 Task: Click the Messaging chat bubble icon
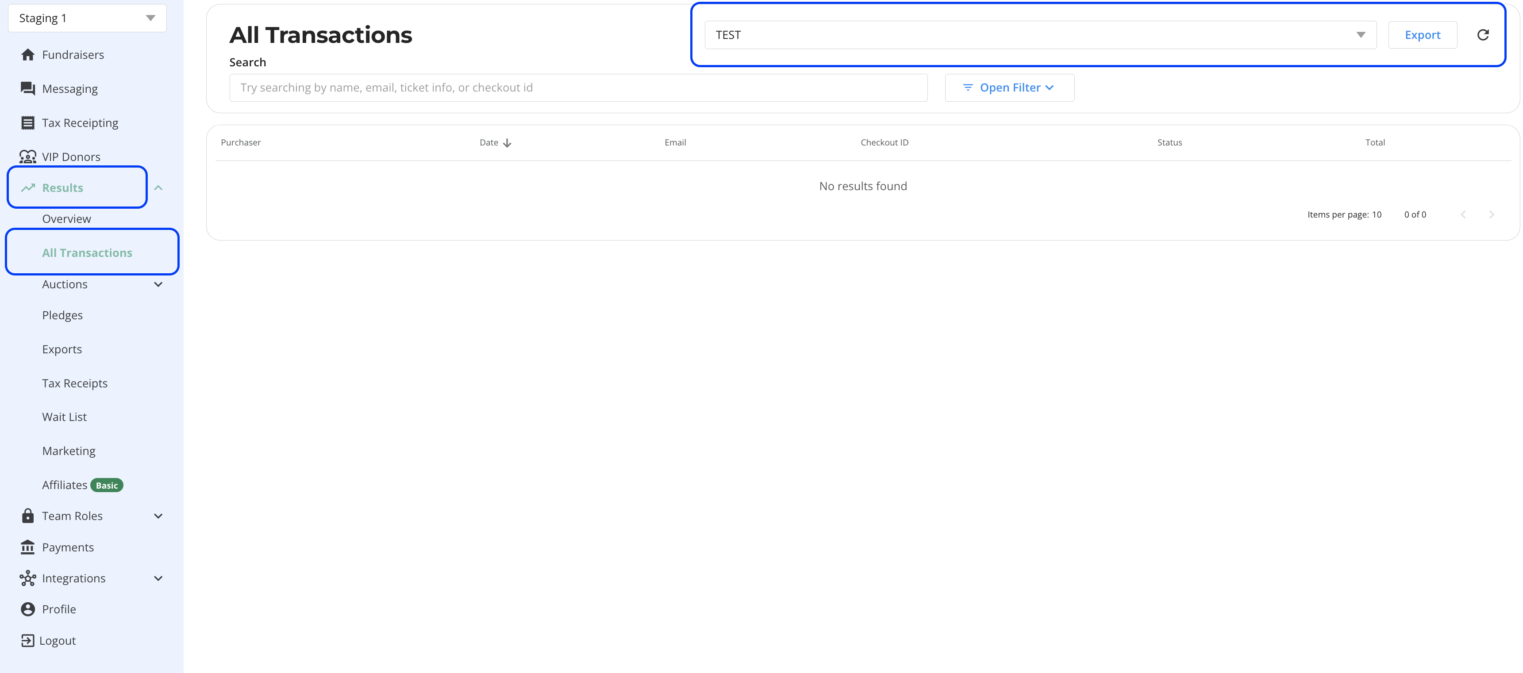(x=28, y=88)
